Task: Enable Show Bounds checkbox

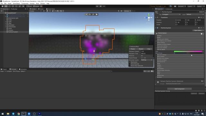Action: [129, 64]
